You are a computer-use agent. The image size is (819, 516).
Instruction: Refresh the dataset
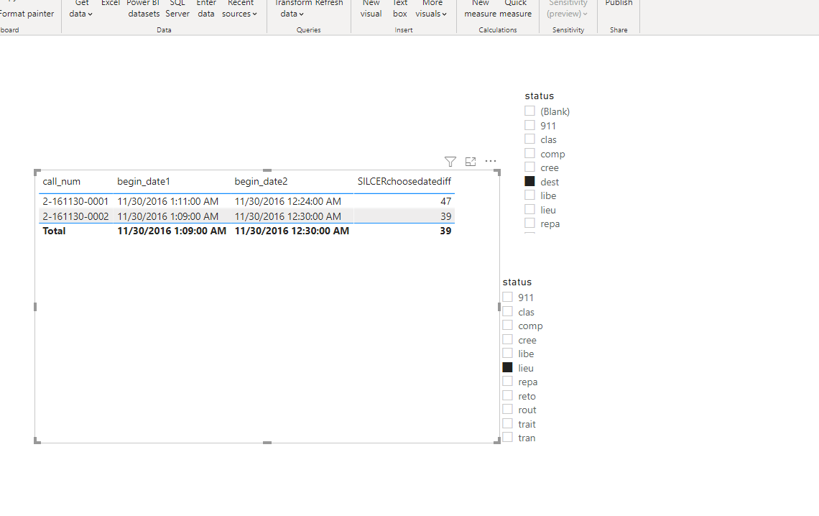click(328, 4)
